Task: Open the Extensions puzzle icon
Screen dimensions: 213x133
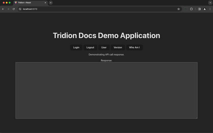Action: 191,9
